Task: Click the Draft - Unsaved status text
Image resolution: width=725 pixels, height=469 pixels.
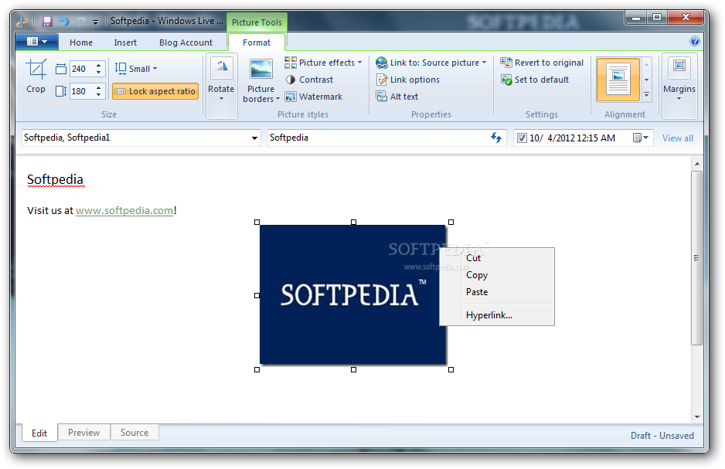Action: coord(662,435)
